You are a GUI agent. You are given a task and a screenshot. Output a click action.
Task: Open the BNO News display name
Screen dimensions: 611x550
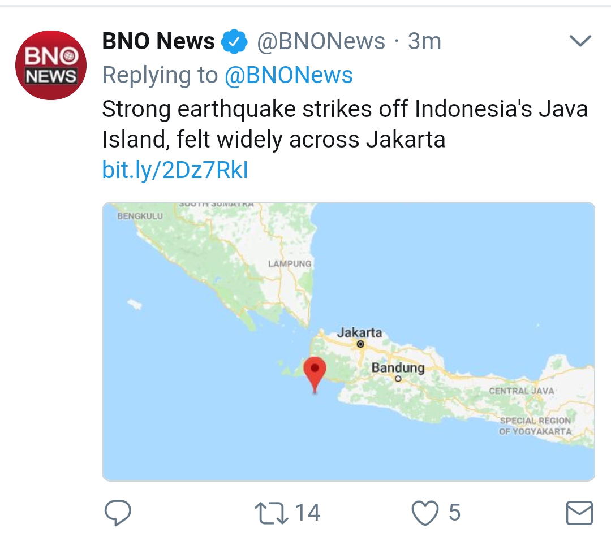pyautogui.click(x=158, y=41)
